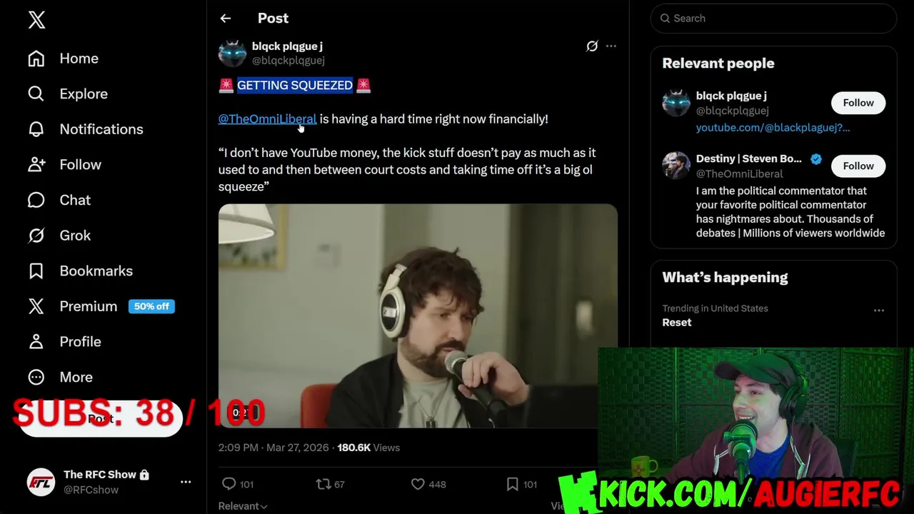
Task: Go back using the arrow icon
Action: pos(226,19)
